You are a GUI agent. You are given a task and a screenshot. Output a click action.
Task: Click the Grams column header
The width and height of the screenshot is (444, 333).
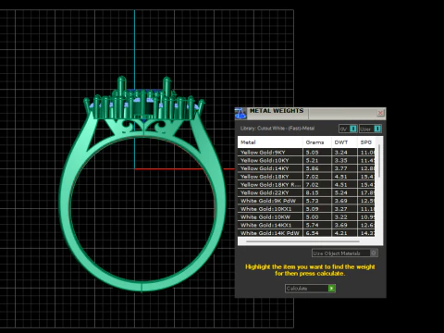pyautogui.click(x=317, y=142)
